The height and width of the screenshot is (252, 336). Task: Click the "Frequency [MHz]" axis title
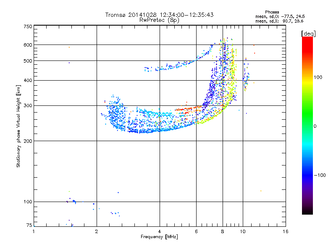pos(159,237)
